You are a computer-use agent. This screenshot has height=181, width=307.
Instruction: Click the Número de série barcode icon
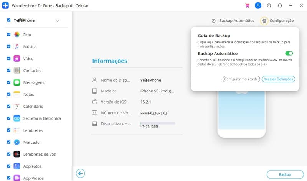pyautogui.click(x=94, y=113)
